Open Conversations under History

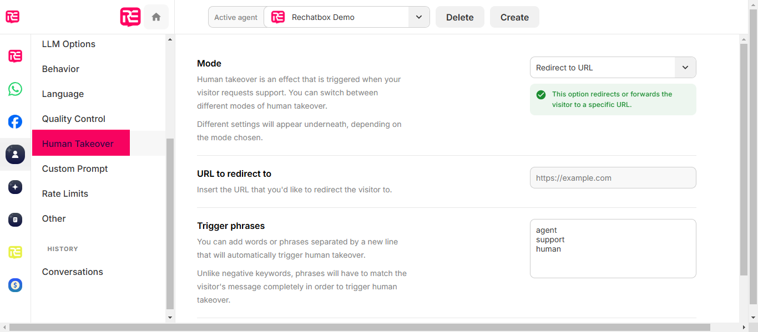73,272
